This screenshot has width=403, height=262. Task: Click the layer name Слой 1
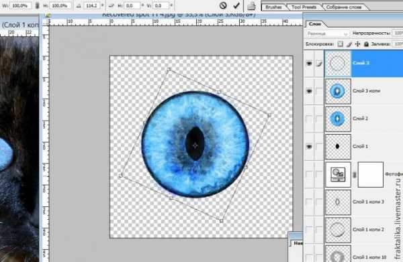coord(360,147)
